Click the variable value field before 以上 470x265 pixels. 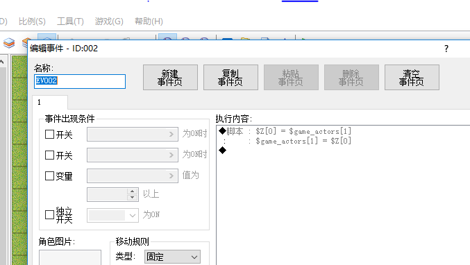107,194
